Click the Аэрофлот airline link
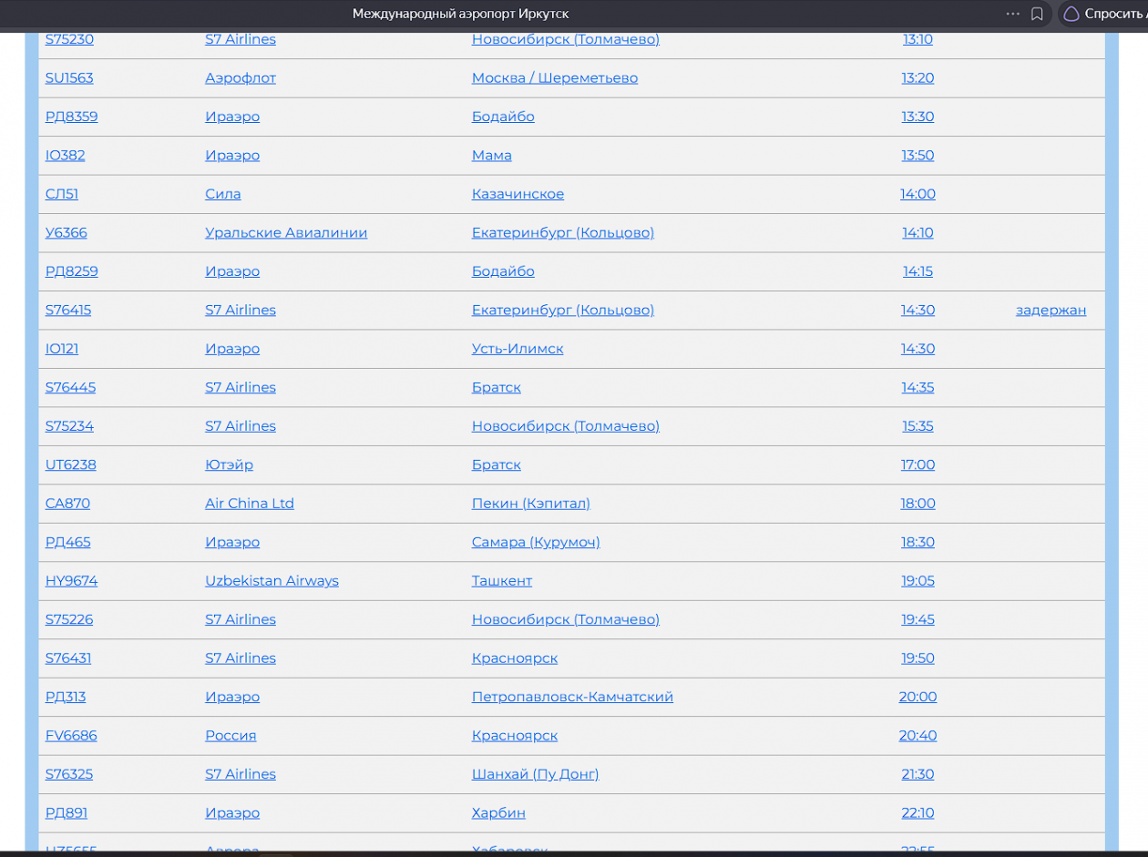The width and height of the screenshot is (1148, 857). (241, 78)
